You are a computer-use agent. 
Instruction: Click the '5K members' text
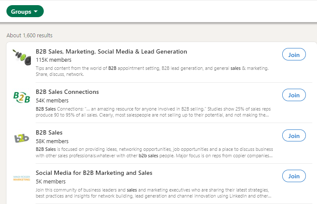(x=51, y=182)
